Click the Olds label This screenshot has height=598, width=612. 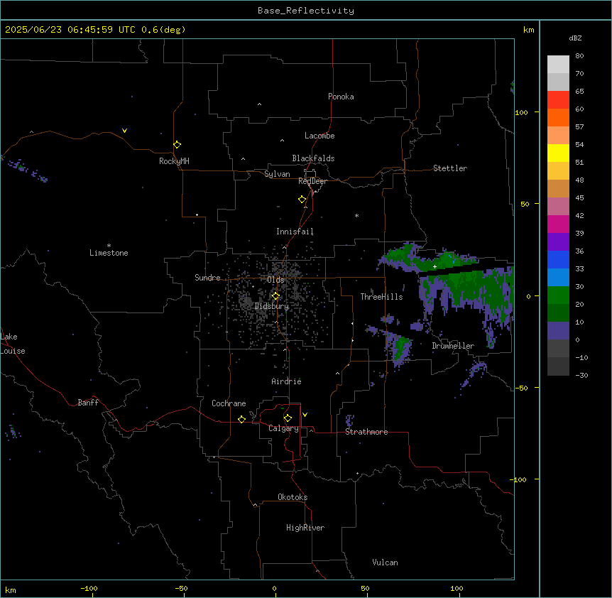pos(275,280)
